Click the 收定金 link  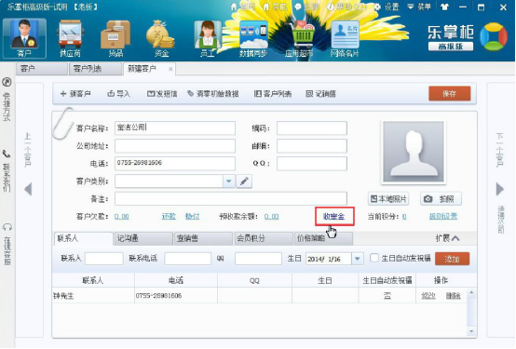[x=334, y=217]
